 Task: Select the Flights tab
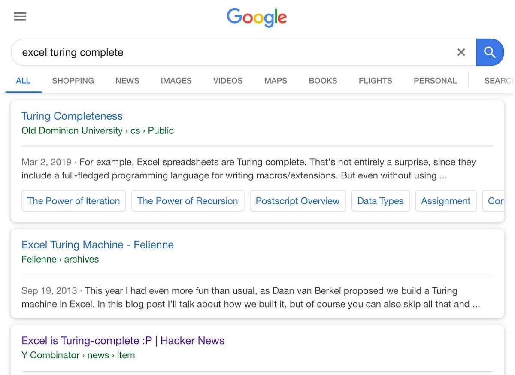pos(375,81)
